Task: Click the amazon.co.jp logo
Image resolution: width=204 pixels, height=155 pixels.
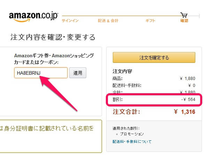Action: click(x=33, y=17)
